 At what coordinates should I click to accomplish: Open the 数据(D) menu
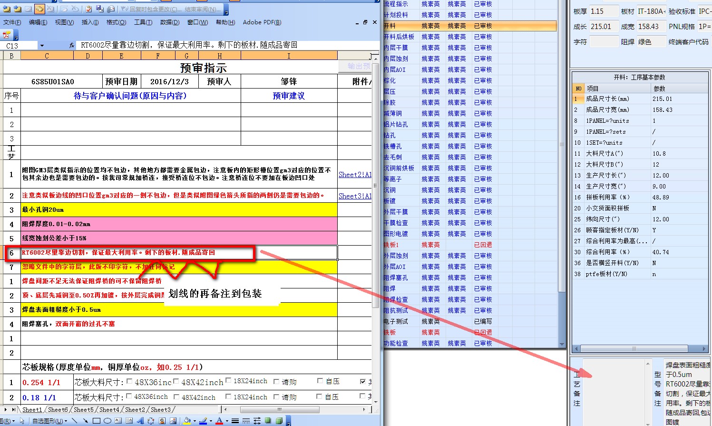coord(170,22)
